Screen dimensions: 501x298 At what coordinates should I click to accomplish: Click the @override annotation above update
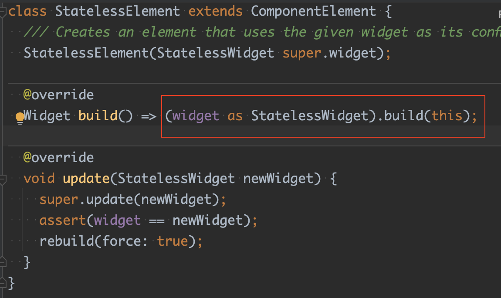pyautogui.click(x=58, y=157)
